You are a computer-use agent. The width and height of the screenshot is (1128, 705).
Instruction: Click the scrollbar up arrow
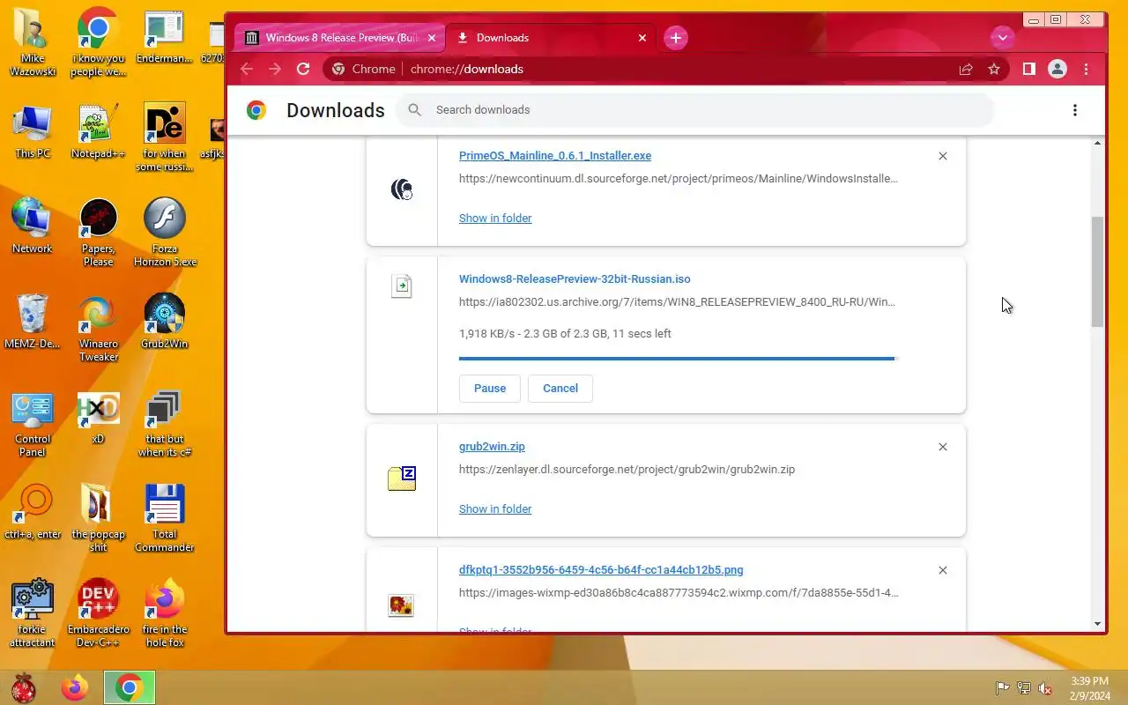(x=1097, y=143)
